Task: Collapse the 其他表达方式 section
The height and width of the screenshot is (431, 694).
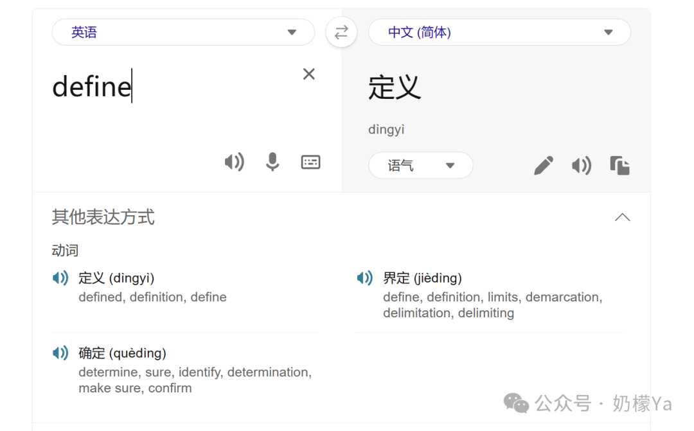Action: coord(622,217)
